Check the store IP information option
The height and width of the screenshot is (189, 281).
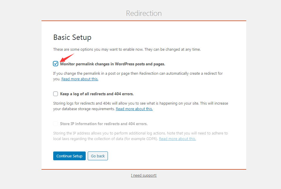point(56,124)
